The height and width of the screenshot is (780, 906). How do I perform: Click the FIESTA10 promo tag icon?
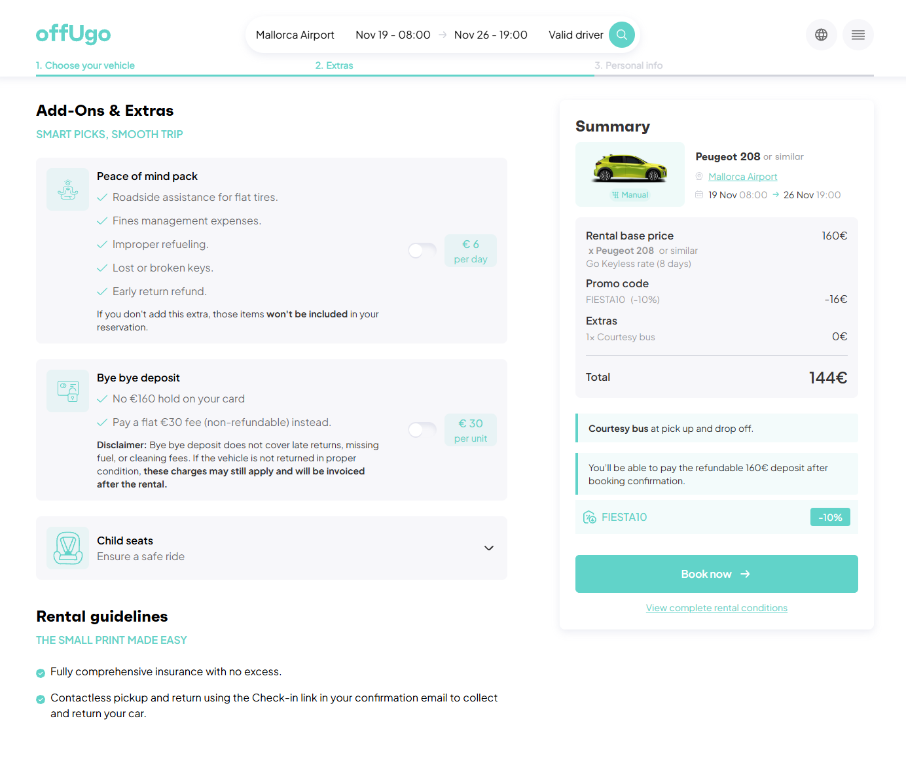point(590,517)
